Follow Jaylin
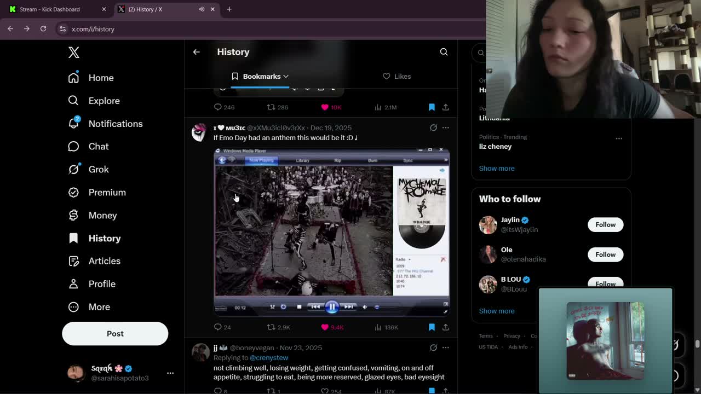Viewport: 701px width, 394px height. coord(605,224)
